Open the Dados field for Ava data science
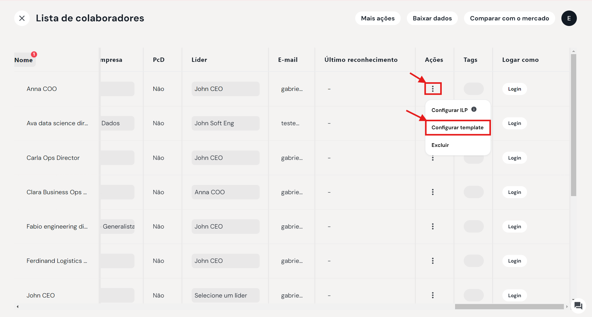The width and height of the screenshot is (592, 317). (x=117, y=123)
